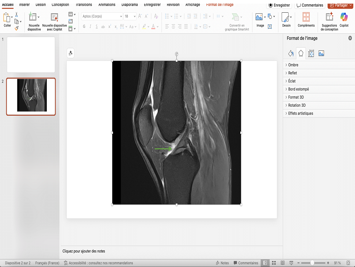Expand the Ombre section

(x=293, y=65)
